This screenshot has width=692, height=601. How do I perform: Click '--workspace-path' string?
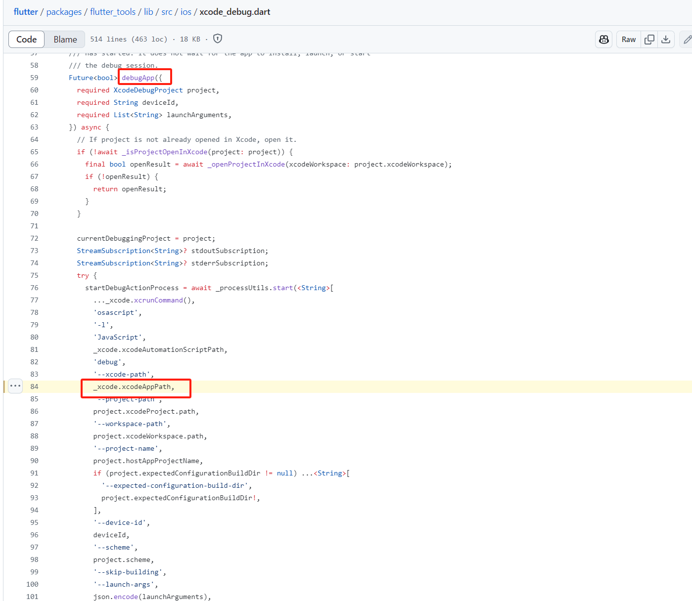(130, 424)
